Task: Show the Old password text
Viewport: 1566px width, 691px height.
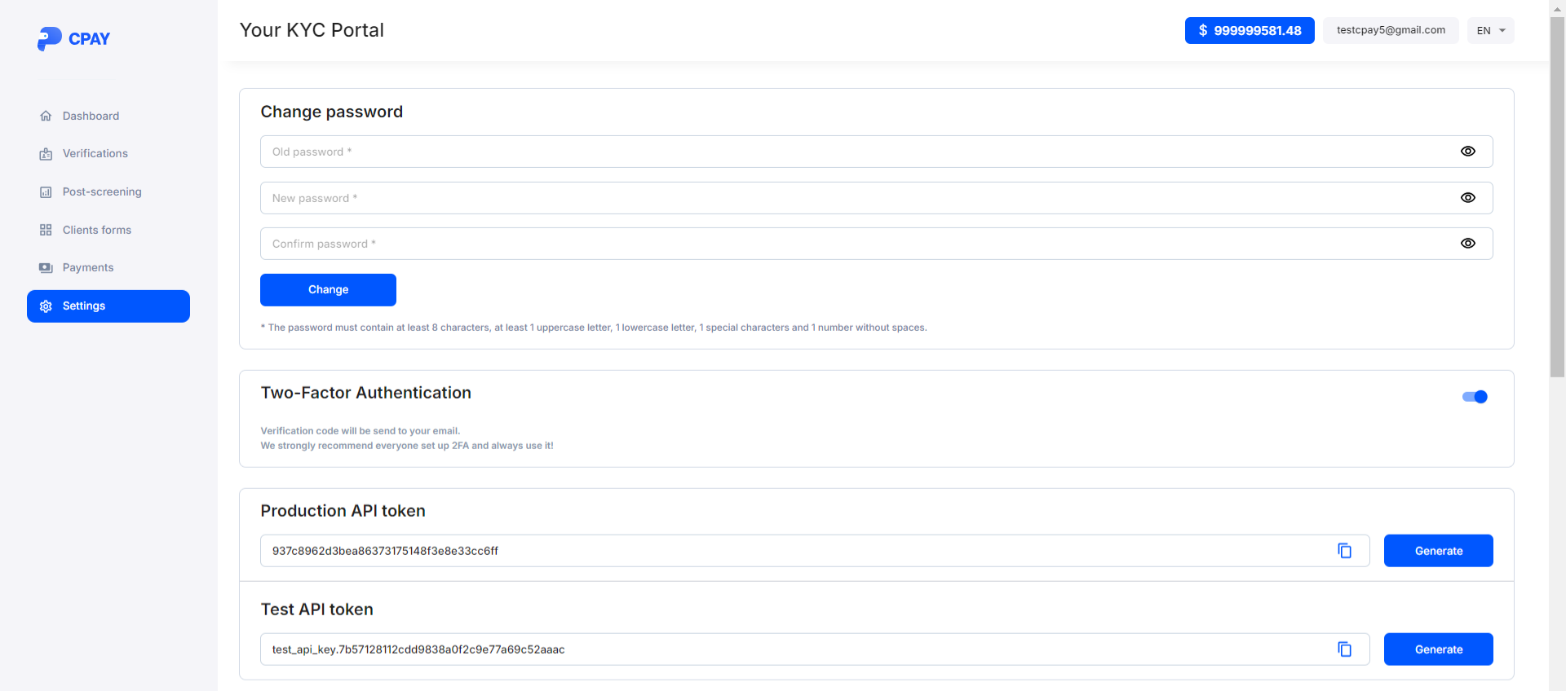Action: click(x=1467, y=152)
